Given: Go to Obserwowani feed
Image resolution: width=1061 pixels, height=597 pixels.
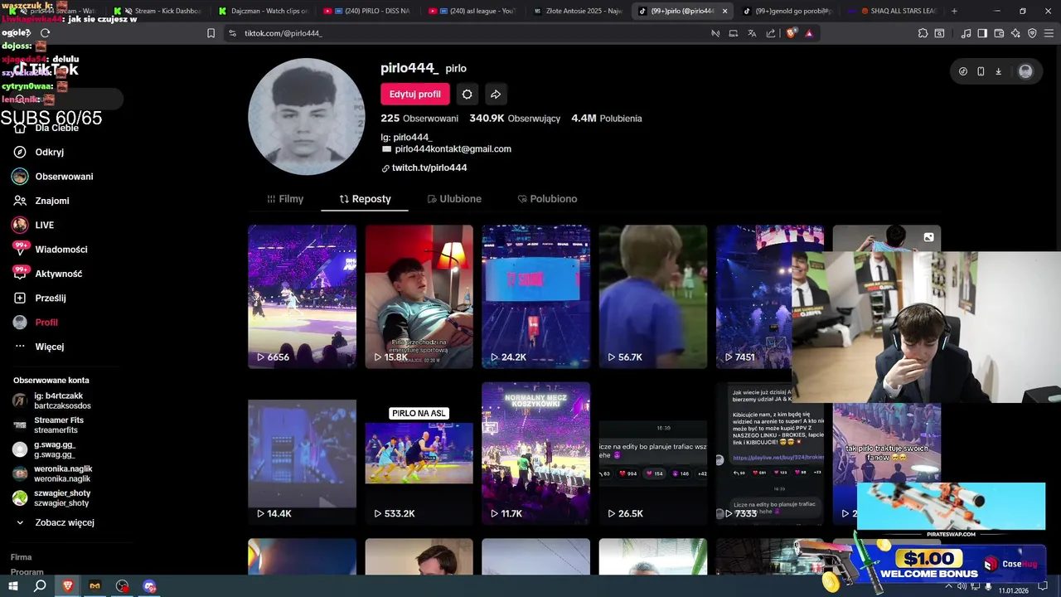Looking at the screenshot, I should pyautogui.click(x=52, y=177).
